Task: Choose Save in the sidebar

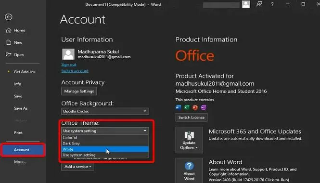Action: pos(18,96)
